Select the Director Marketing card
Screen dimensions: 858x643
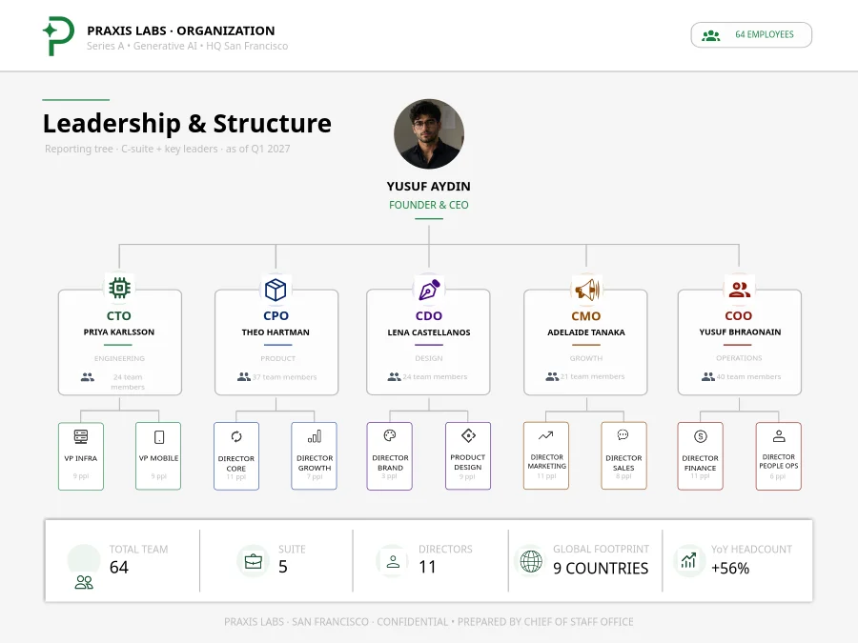click(546, 456)
